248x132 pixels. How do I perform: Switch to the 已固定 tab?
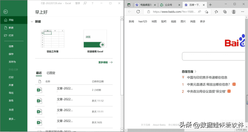point(51,73)
